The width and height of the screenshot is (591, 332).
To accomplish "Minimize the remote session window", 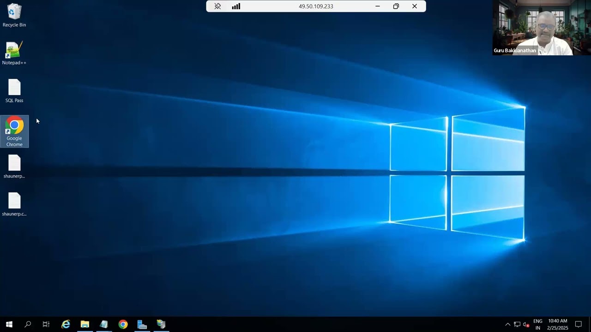I will (x=378, y=6).
